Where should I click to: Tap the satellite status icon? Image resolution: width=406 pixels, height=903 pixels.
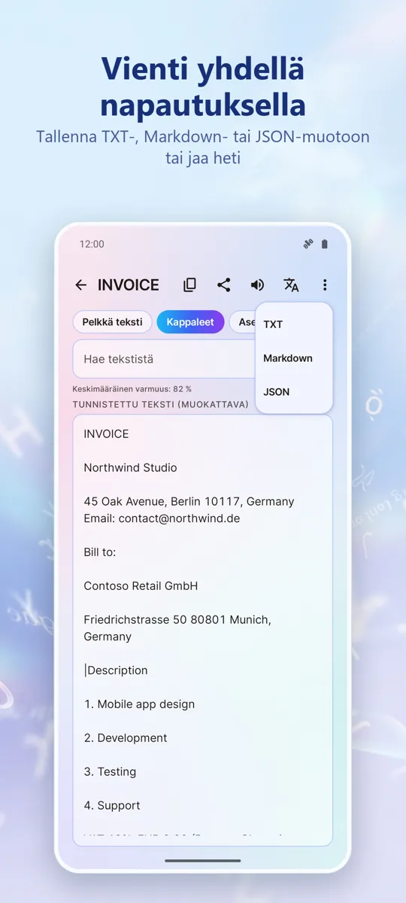tap(308, 244)
